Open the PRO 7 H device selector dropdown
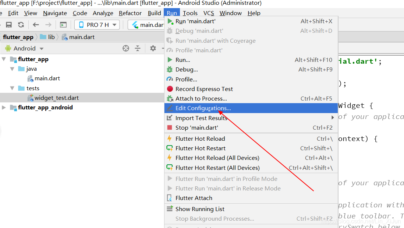This screenshot has width=404, height=228. click(x=97, y=25)
